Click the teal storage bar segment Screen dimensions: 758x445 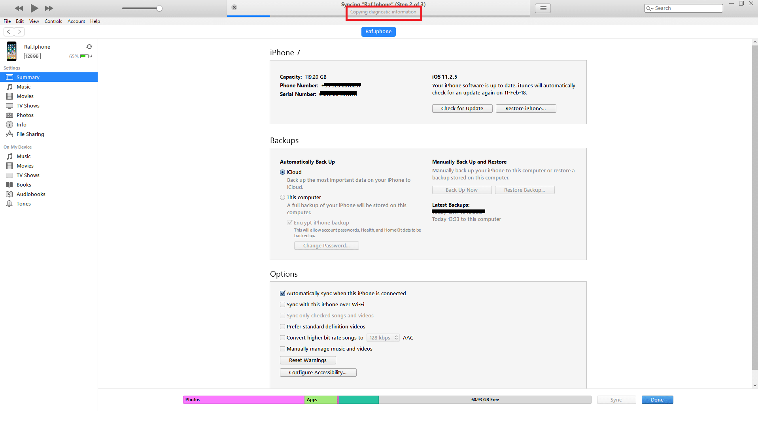click(x=359, y=400)
